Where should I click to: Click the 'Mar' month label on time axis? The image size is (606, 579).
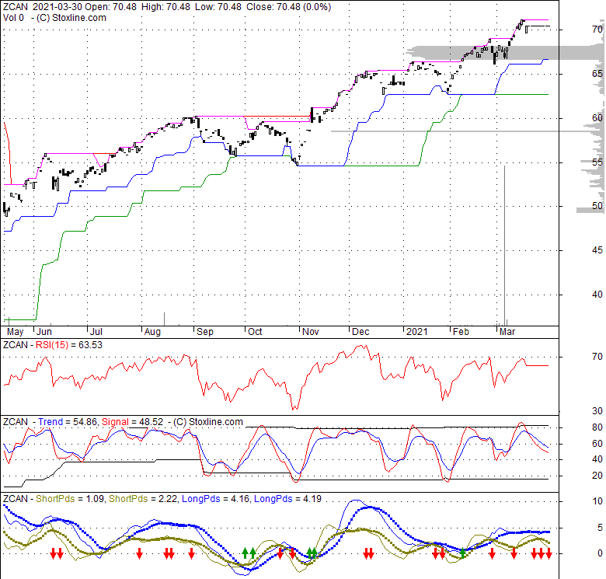507,332
